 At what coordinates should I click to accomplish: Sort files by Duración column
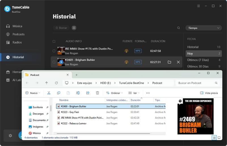click(136, 100)
